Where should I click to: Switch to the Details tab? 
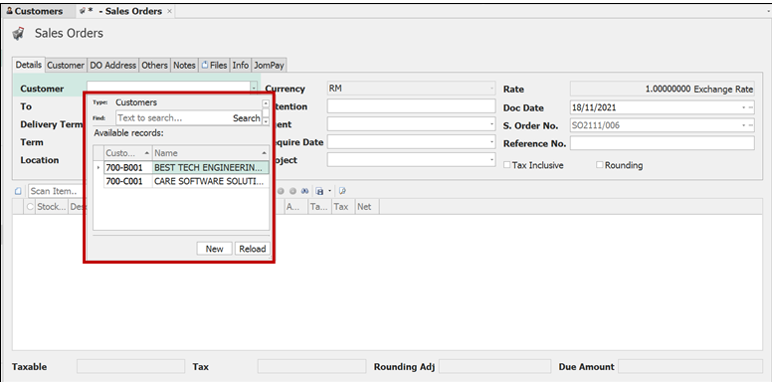point(29,65)
